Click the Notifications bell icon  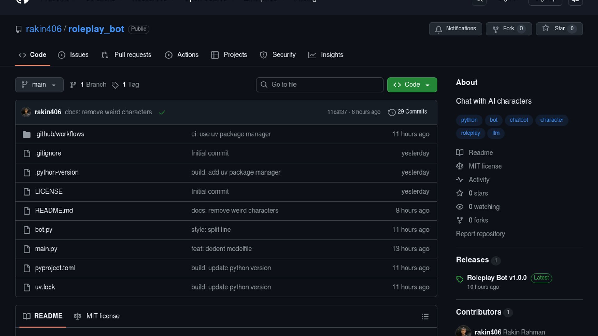coord(439,29)
